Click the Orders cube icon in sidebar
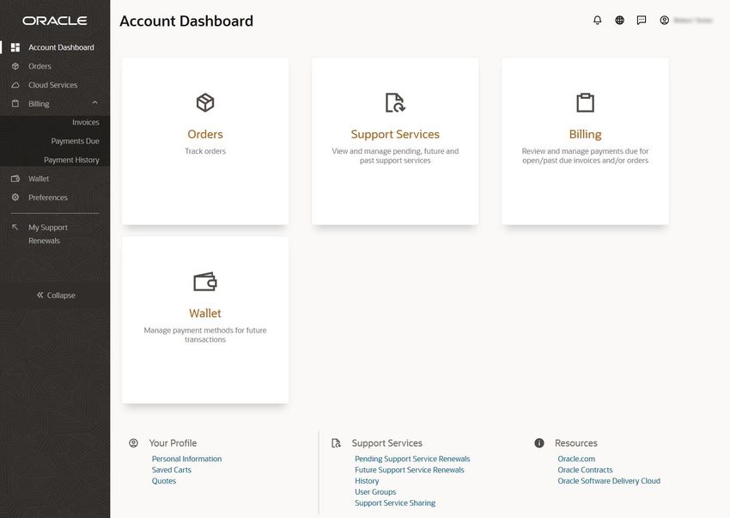Image resolution: width=730 pixels, height=518 pixels. [x=15, y=66]
